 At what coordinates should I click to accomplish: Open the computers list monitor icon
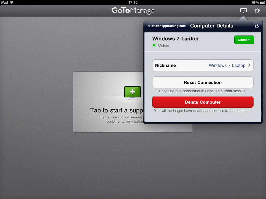(243, 11)
